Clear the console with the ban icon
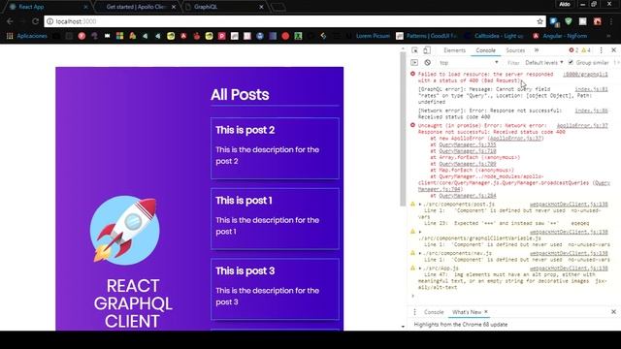The width and height of the screenshot is (621, 349). 427,62
